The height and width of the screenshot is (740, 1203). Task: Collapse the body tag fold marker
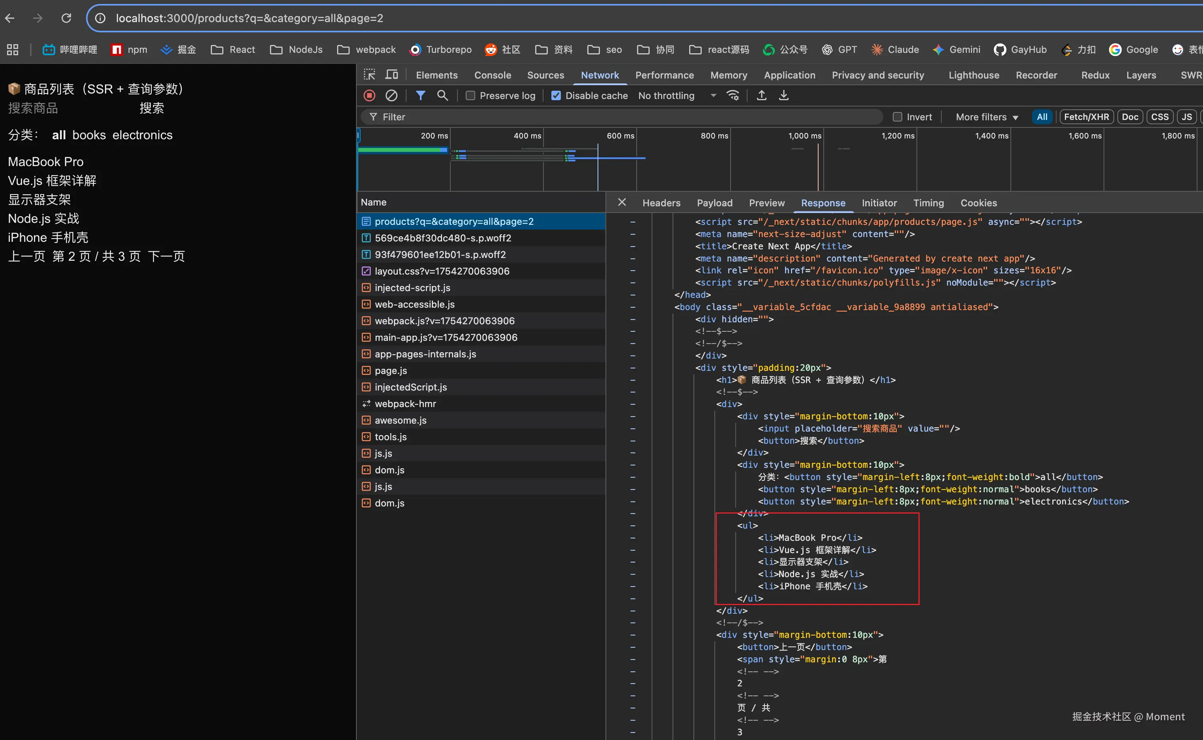tap(633, 307)
